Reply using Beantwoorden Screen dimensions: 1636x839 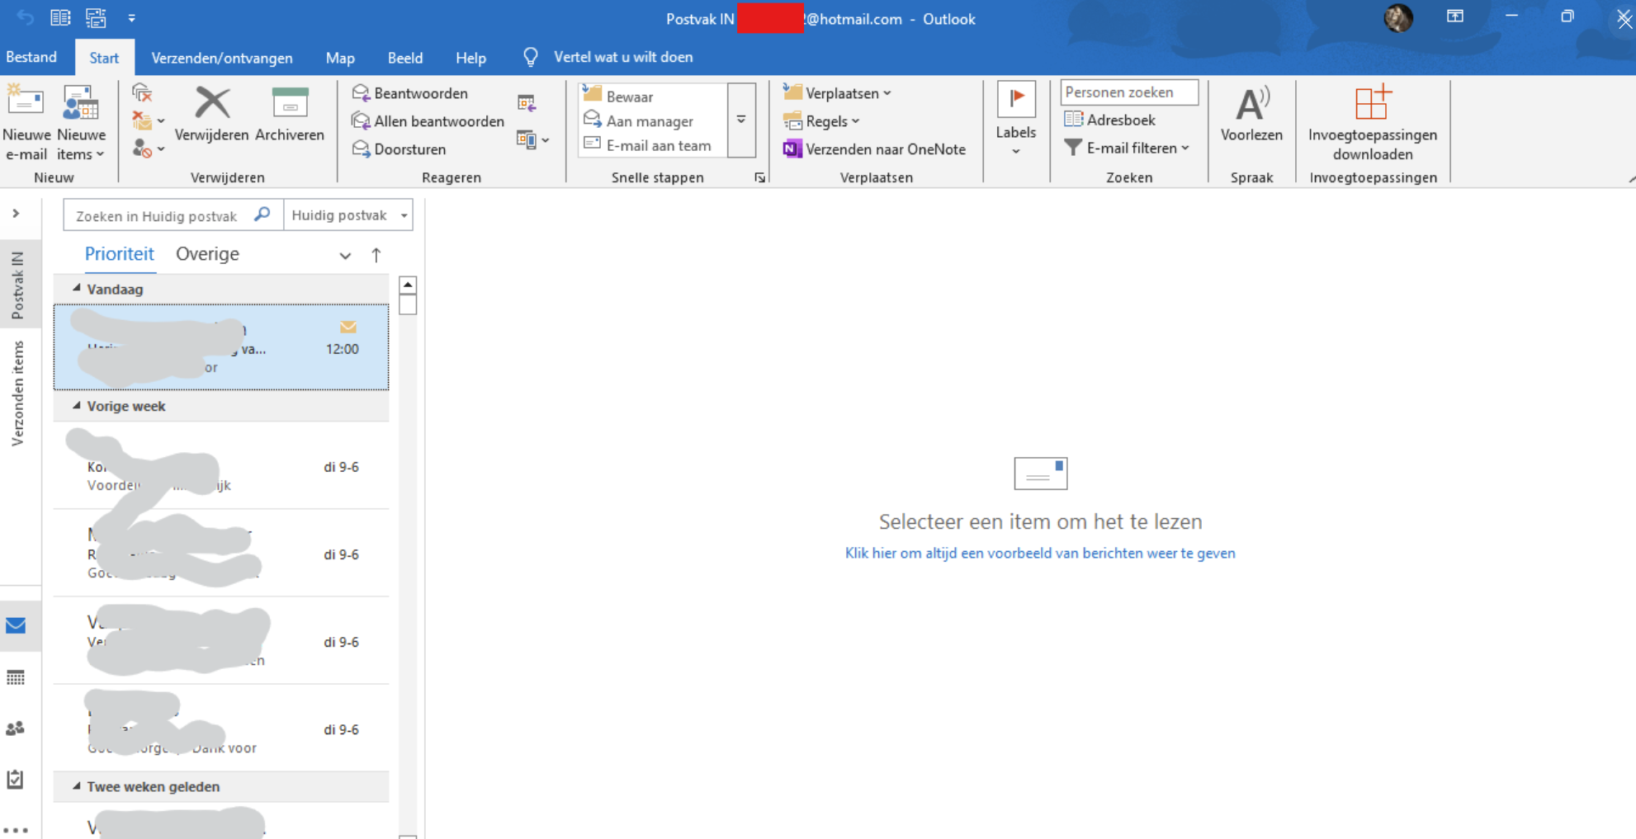[x=410, y=93]
